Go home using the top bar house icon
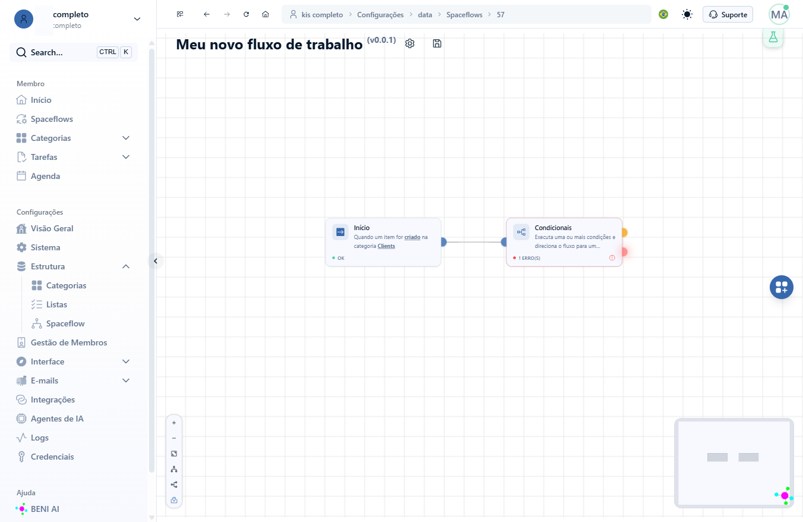 (265, 14)
